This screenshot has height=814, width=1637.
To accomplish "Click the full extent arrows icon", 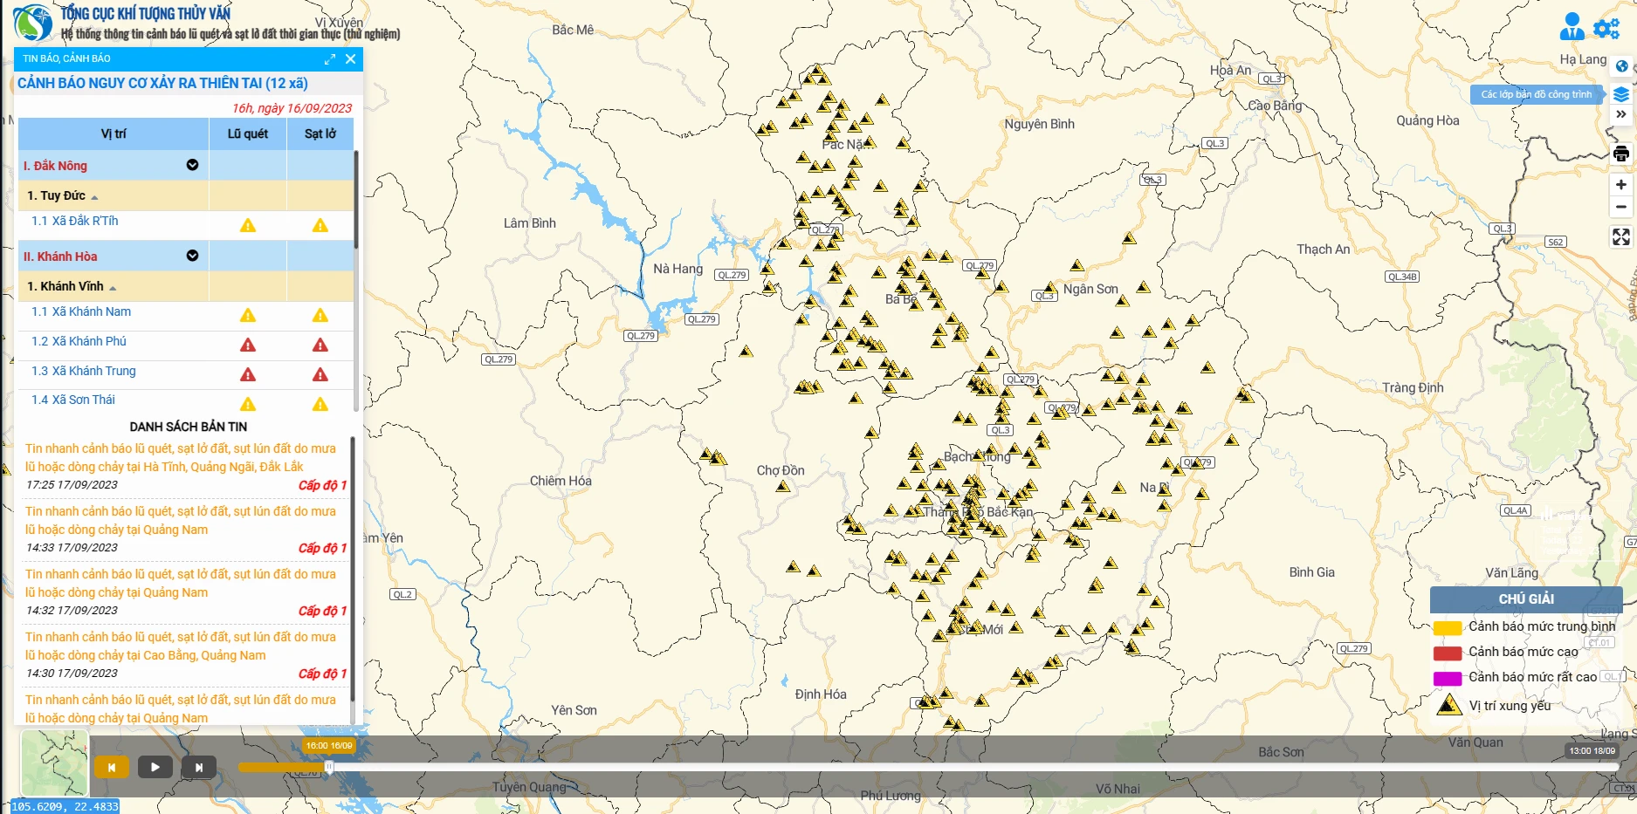I will tap(1621, 237).
